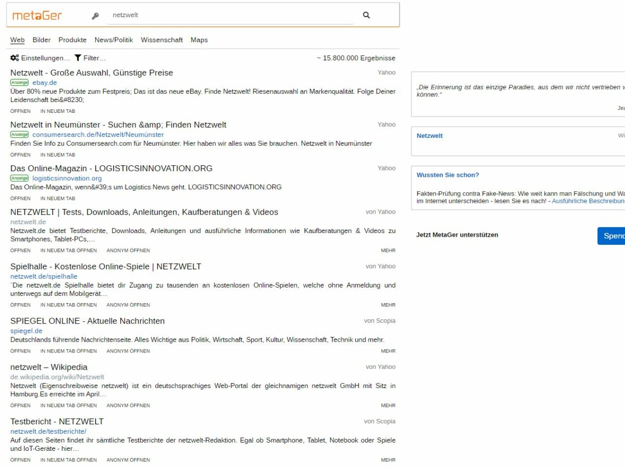This screenshot has width=625, height=468.
Task: Expand MEHR on the SPIEGEL ONLINE result
Action: click(388, 351)
